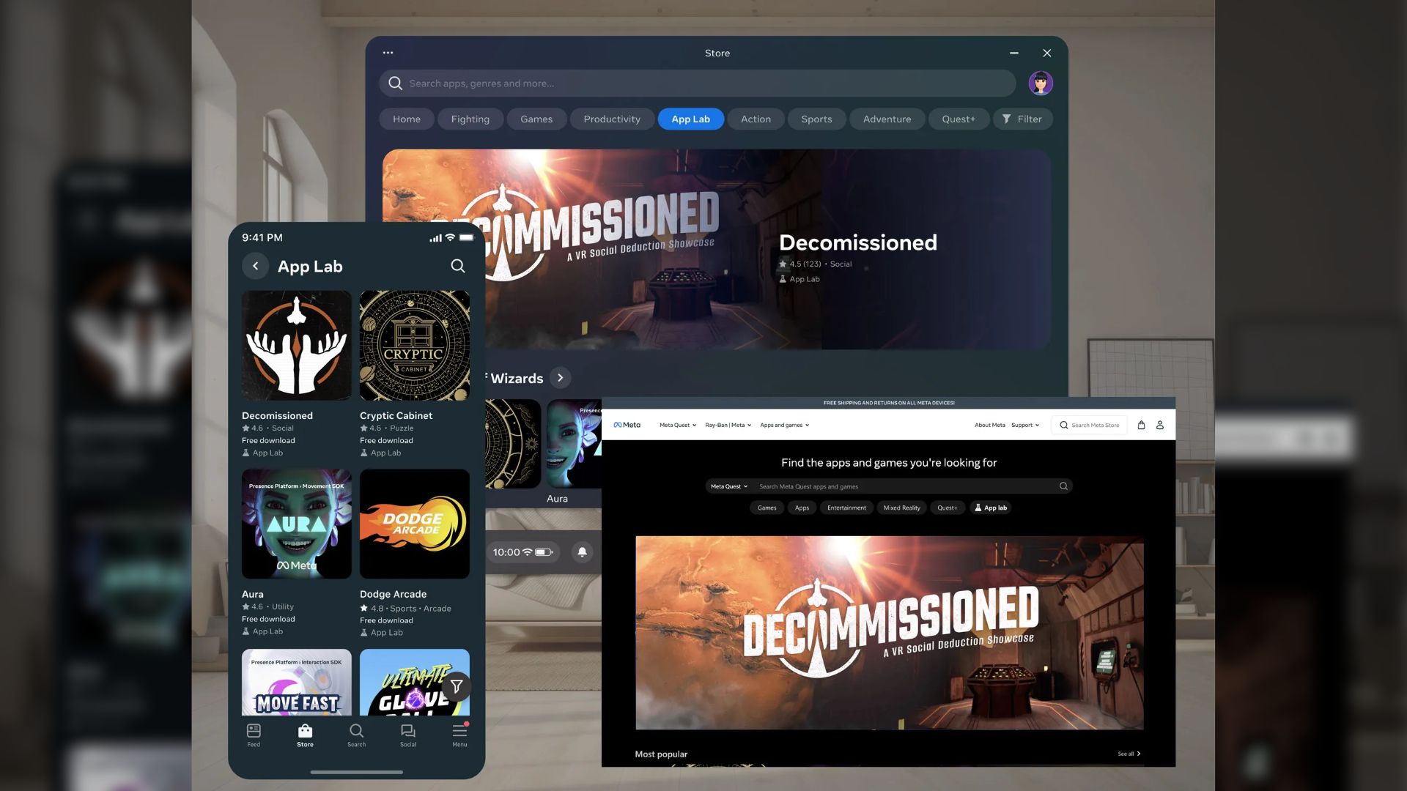Tap the search icon in phone App Lab header
Screen dimensions: 1407x791
pos(457,266)
